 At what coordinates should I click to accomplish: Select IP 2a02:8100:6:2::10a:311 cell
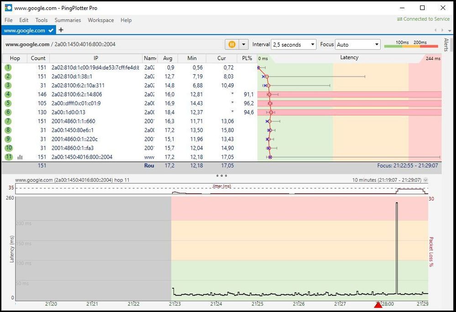coord(78,85)
